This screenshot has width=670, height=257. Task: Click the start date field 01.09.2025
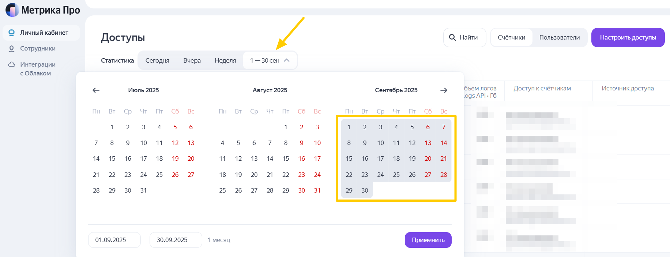pos(114,240)
